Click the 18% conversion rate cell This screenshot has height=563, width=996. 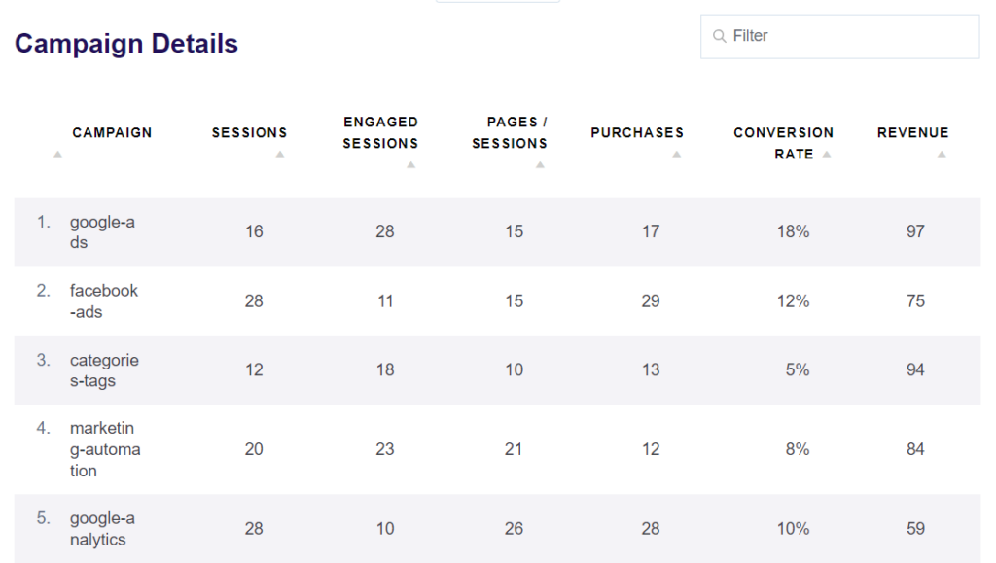[793, 232]
